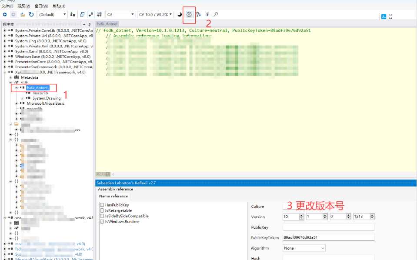The height and width of the screenshot is (260, 417).
Task: Select mscorlib under fsdk_dotnet
Action: 40,93
